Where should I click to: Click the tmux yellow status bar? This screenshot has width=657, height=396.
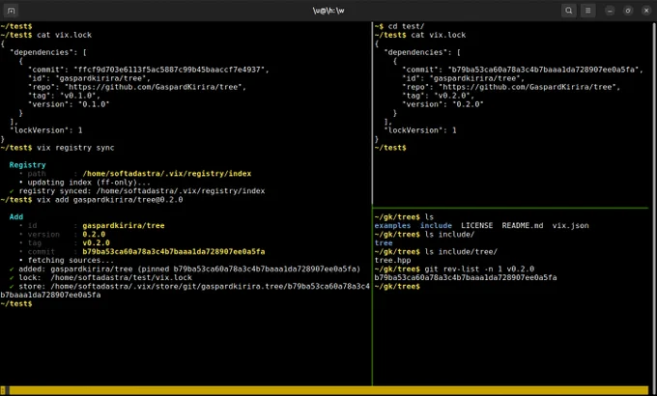coord(328,390)
